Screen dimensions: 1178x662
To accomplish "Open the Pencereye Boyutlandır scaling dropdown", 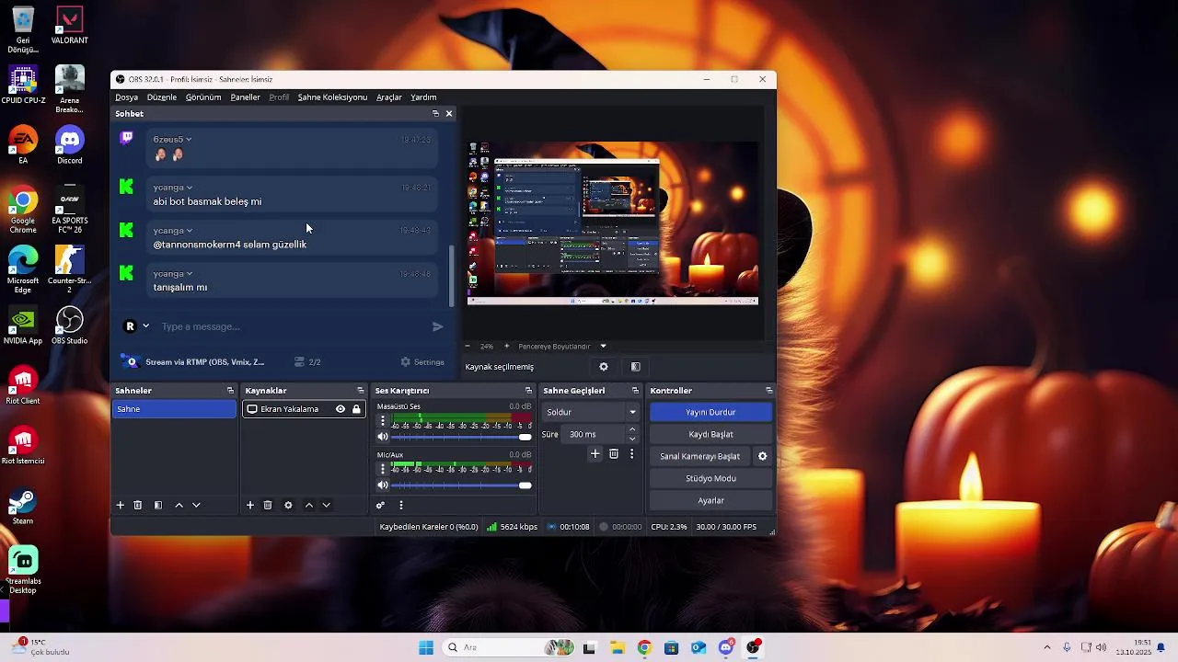I will tap(562, 347).
